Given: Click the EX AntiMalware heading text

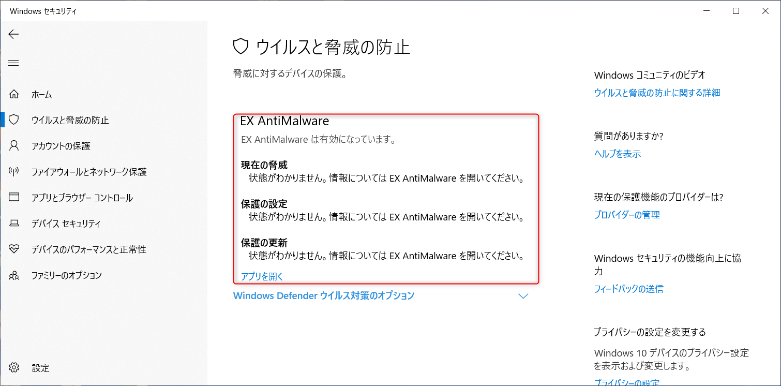Looking at the screenshot, I should [284, 121].
